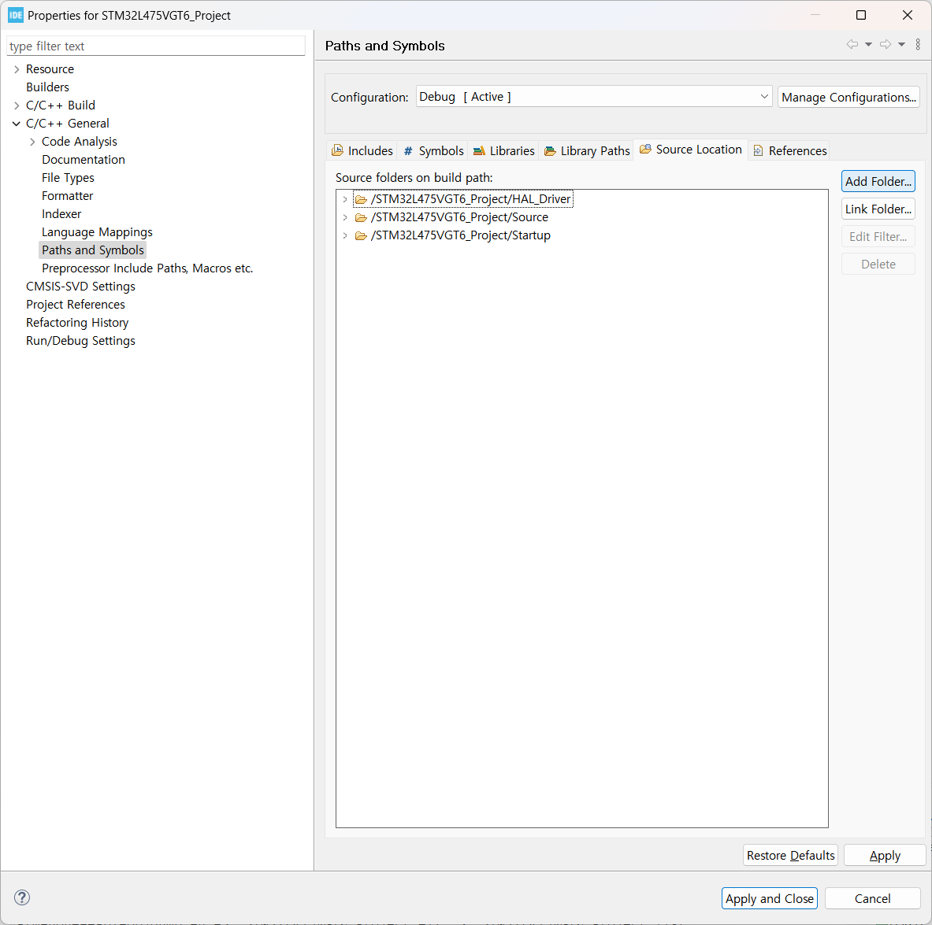Click the Add Folder button
This screenshot has width=932, height=925.
[x=878, y=181]
